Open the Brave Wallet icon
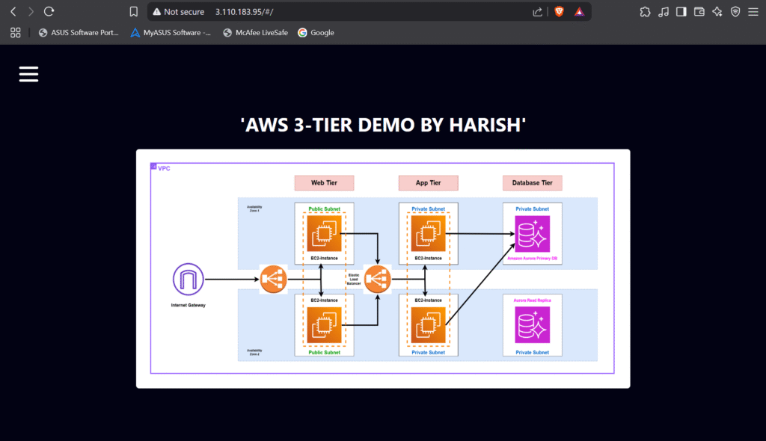The image size is (766, 441). 699,11
